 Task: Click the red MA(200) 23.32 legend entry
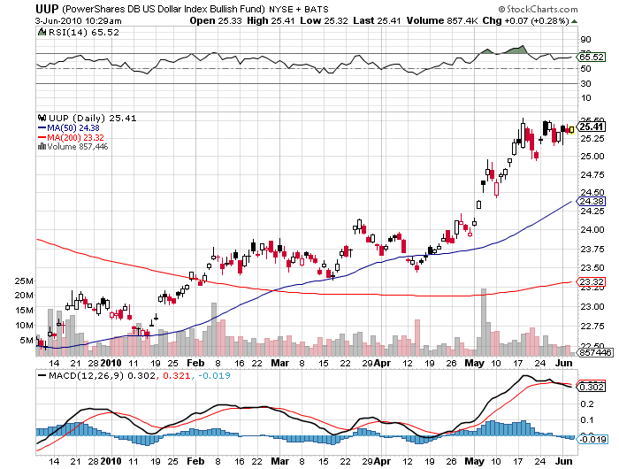pos(71,137)
